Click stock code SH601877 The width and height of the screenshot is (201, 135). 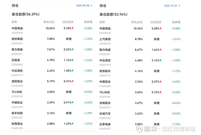[x=105, y=129]
